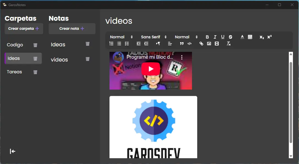Screen dimensions: 299x164
Task: Insert a video embed
Action: tap(217, 44)
